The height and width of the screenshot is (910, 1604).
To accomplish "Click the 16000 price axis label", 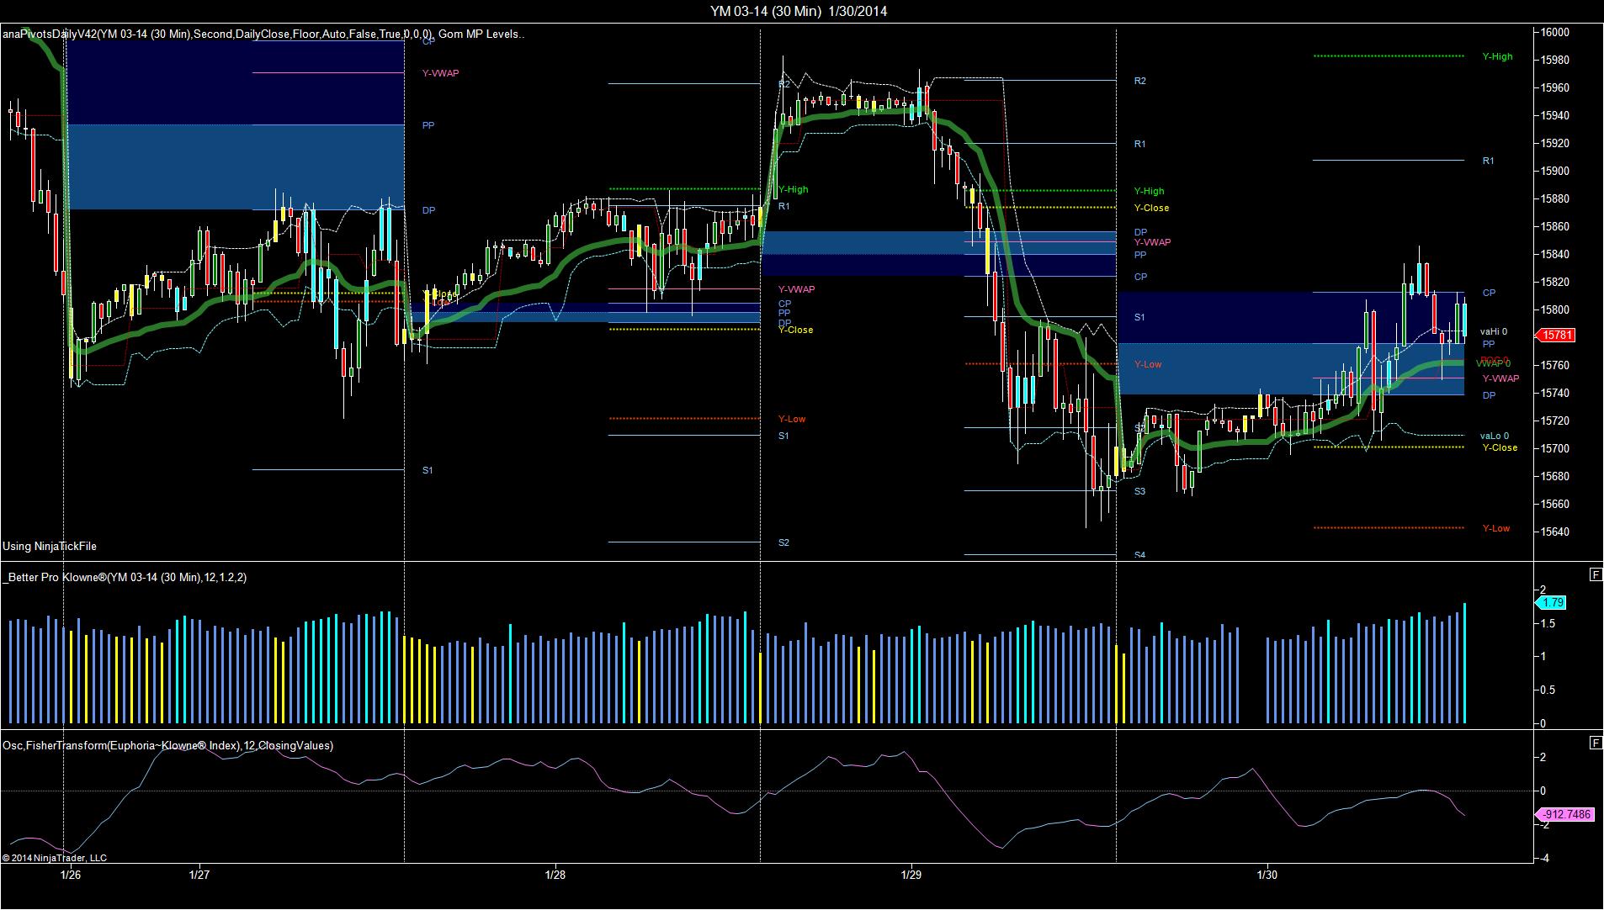I will (1555, 33).
